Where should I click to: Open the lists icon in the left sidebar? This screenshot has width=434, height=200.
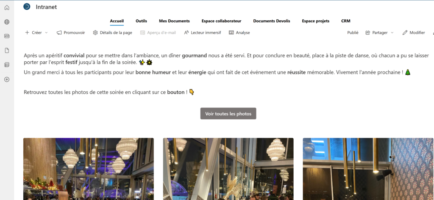[x=7, y=65]
